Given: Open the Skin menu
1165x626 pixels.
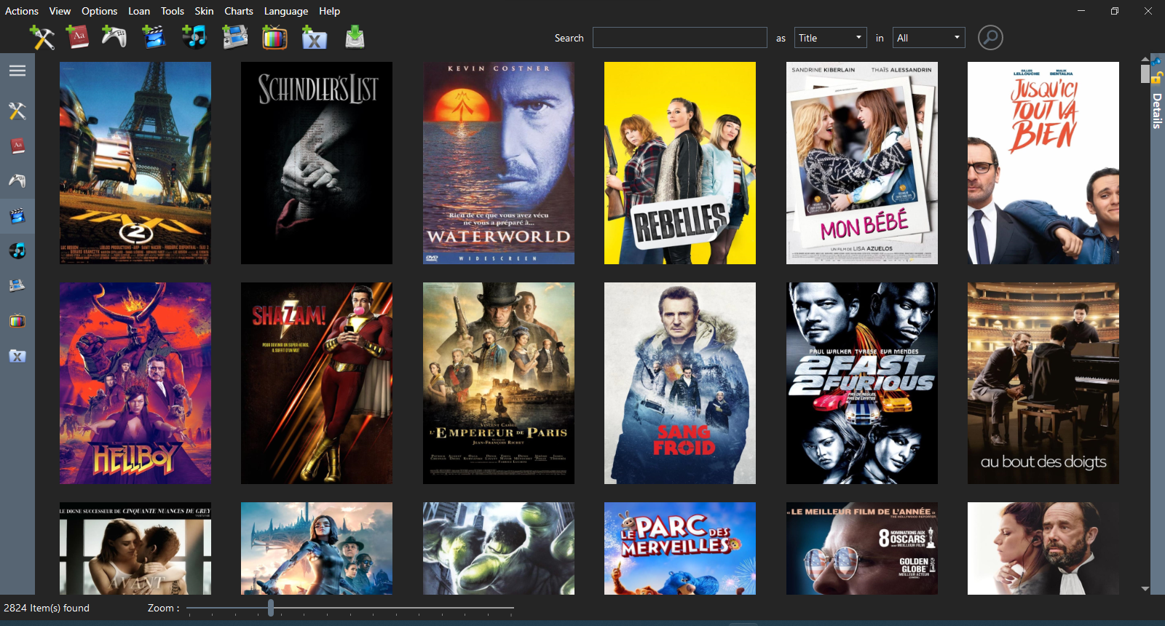Looking at the screenshot, I should click(x=204, y=11).
